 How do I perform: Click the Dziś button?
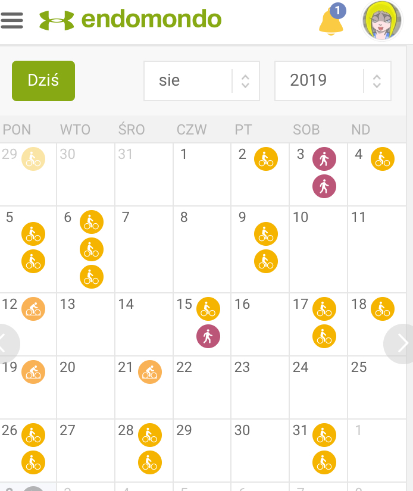coord(43,81)
